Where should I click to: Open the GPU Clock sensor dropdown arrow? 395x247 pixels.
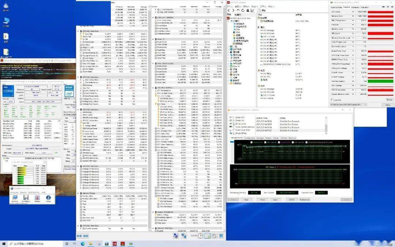pos(353,12)
